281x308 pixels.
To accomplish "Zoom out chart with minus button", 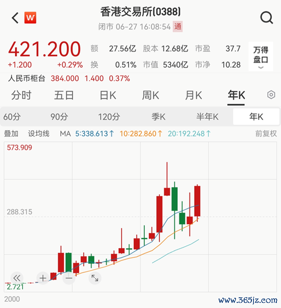I will tap(69, 278).
